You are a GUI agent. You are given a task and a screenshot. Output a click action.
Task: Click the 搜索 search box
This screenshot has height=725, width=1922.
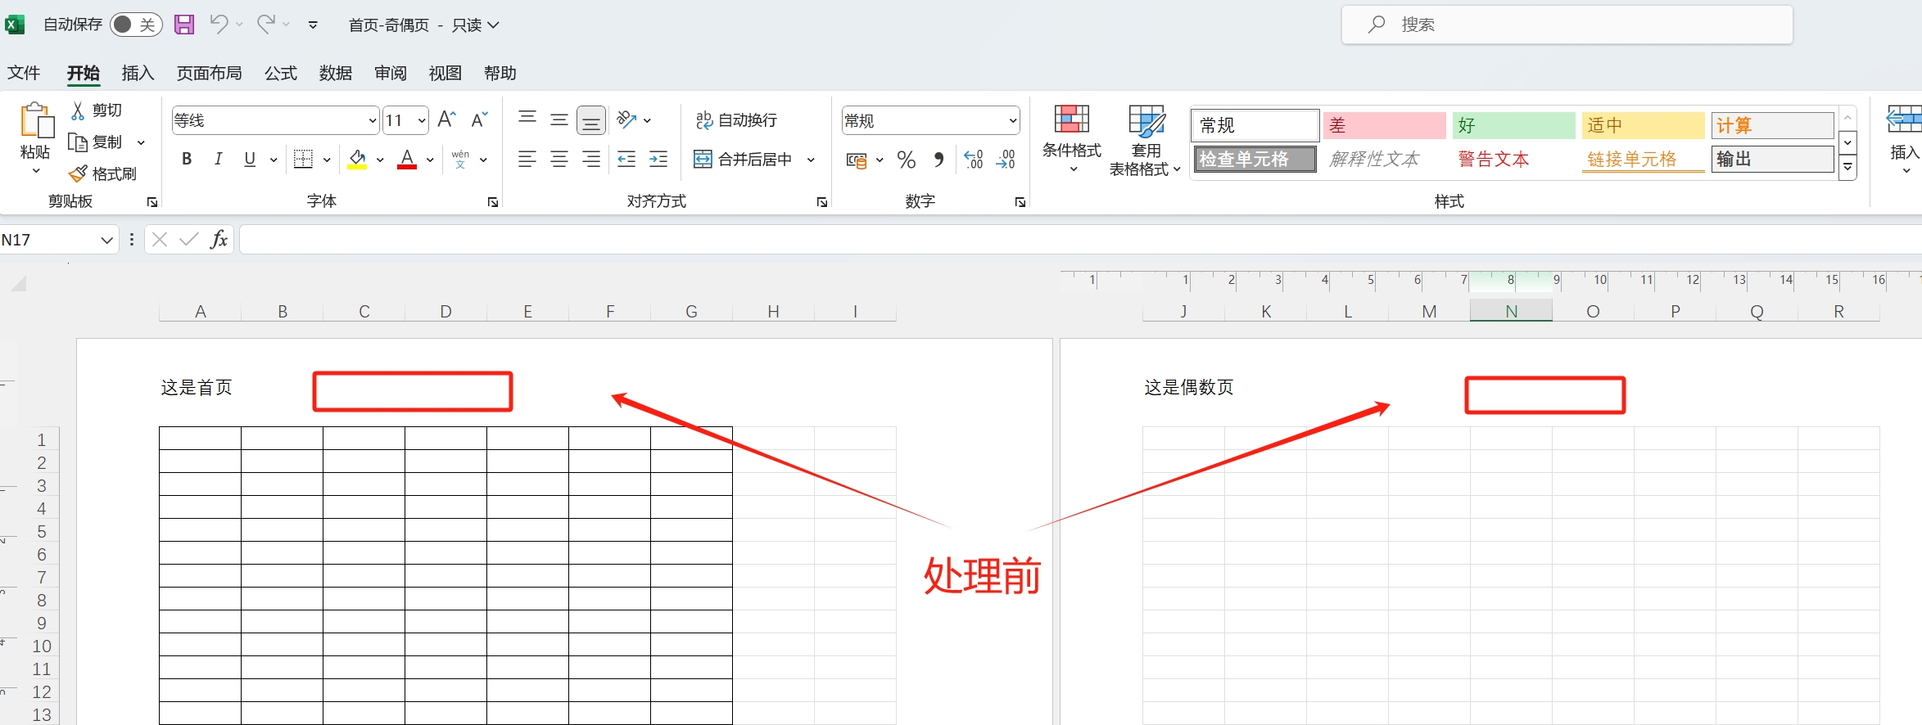point(1567,25)
